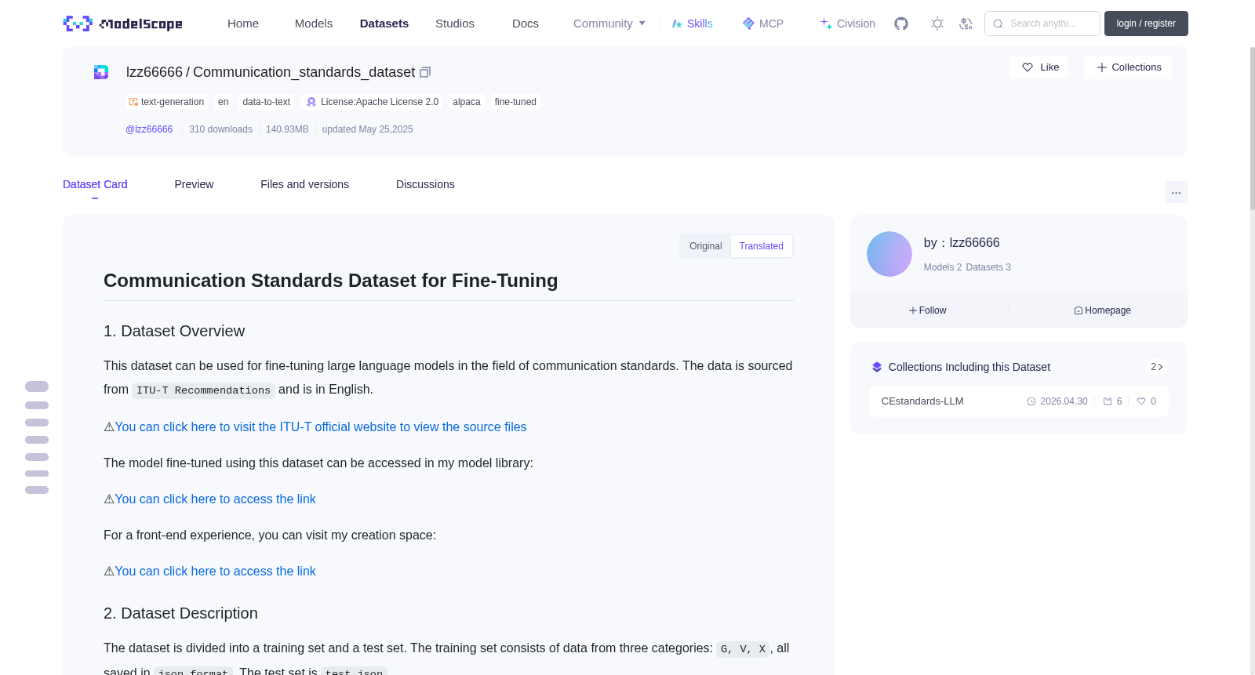Click the Apache license badge icon

pyautogui.click(x=311, y=102)
